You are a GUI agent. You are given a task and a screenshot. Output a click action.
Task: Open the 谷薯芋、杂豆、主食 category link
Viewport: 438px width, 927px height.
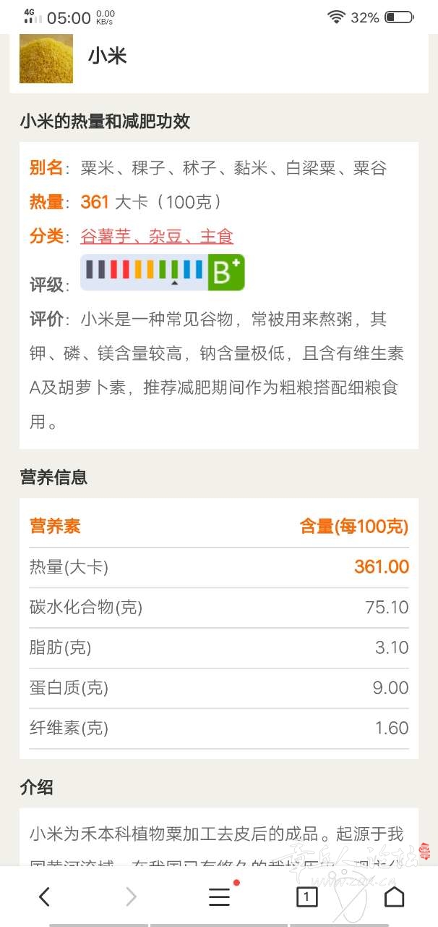(x=157, y=236)
